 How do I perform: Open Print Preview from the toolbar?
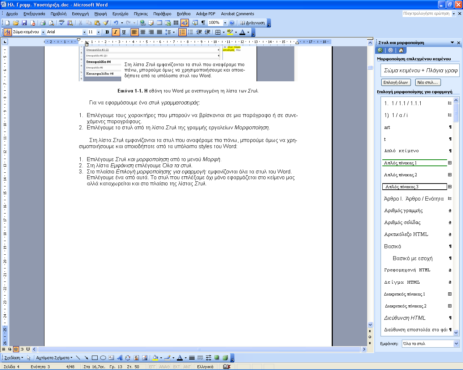[51, 23]
